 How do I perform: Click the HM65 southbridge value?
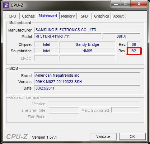(x=87, y=51)
